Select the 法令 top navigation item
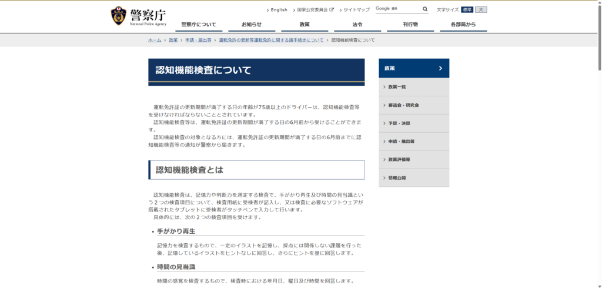 357,25
